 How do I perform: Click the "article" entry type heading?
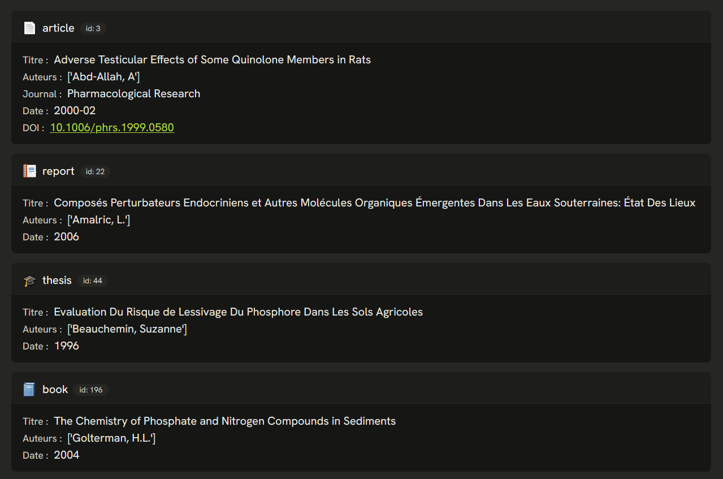coord(58,28)
